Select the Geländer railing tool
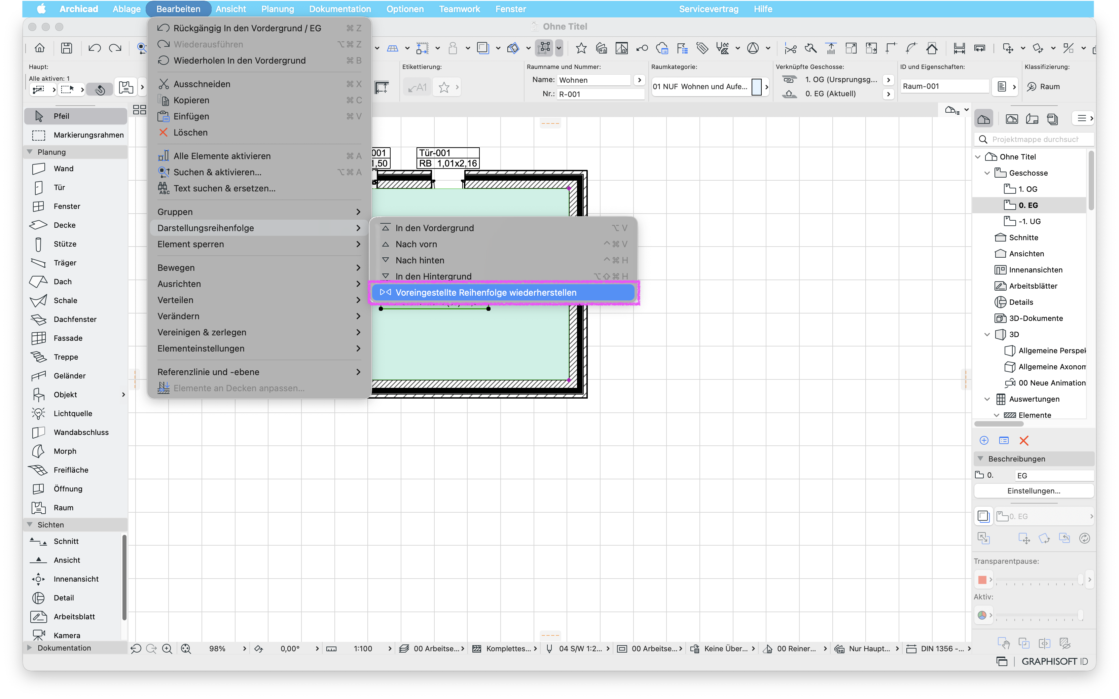 (x=75, y=376)
